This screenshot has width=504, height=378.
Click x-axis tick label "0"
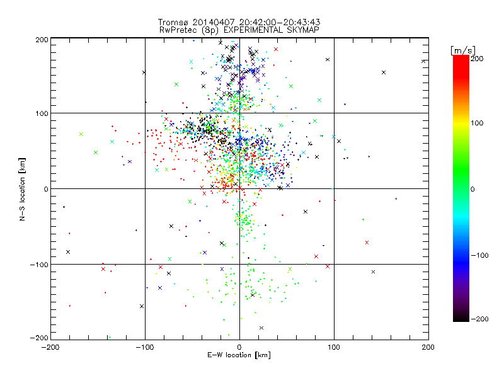point(239,347)
